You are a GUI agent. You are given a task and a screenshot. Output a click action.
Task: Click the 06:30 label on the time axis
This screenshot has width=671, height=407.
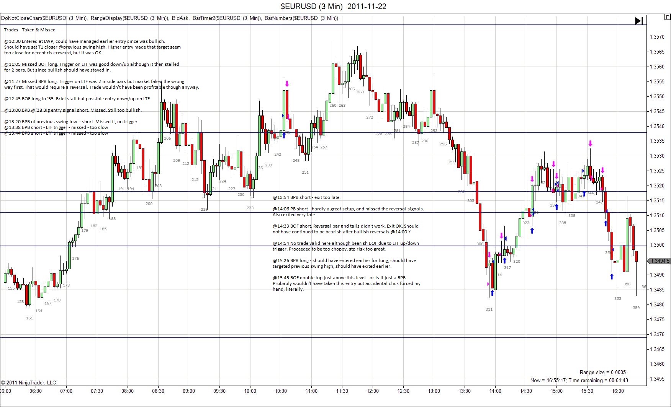coord(36,391)
